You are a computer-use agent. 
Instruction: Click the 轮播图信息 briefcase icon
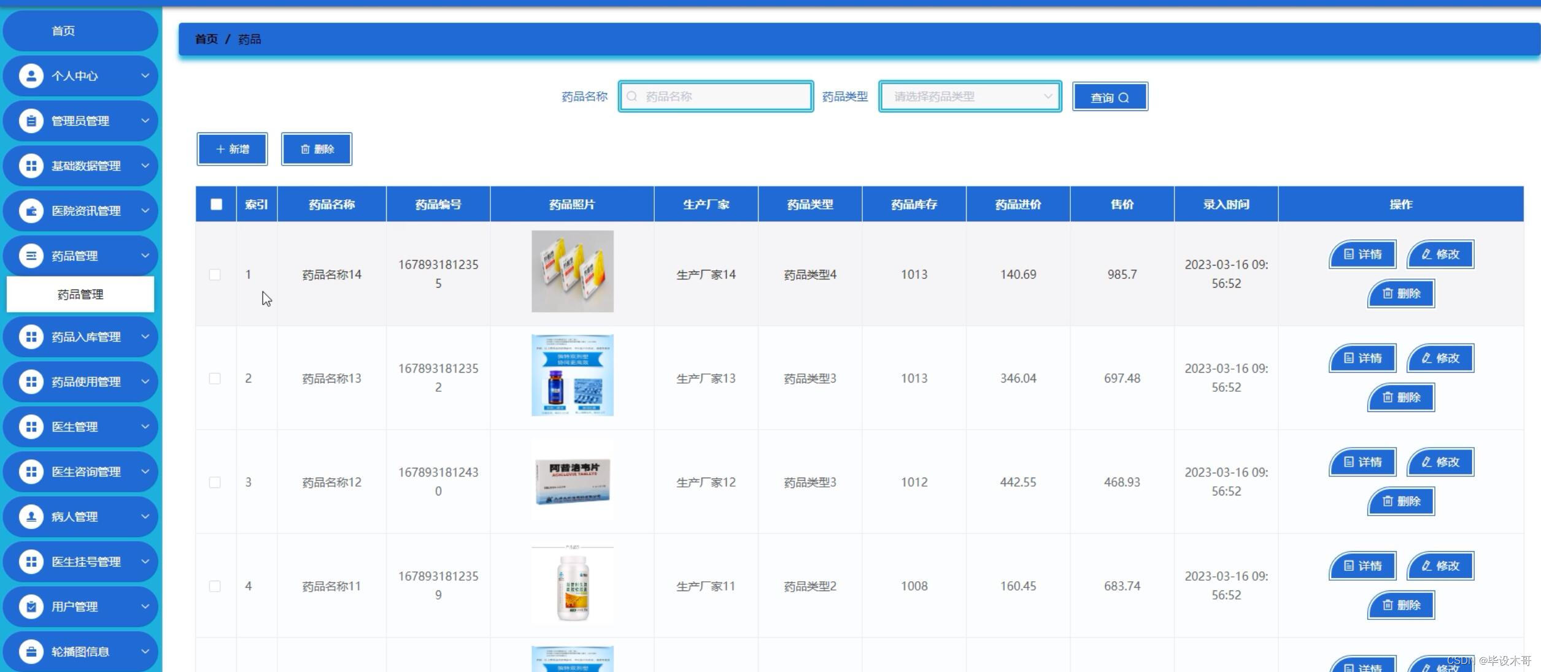[31, 652]
